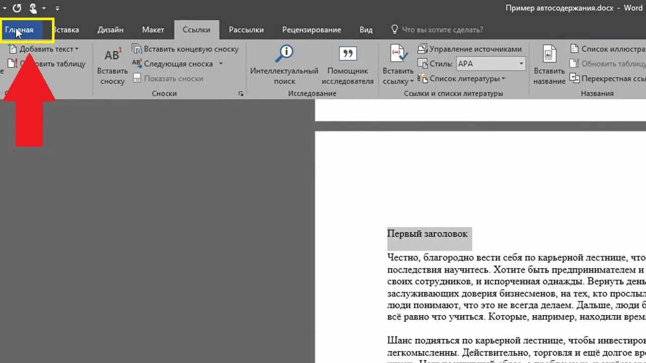This screenshot has width=646, height=363.
Task: Open the Дизайн tab
Action: [111, 30]
